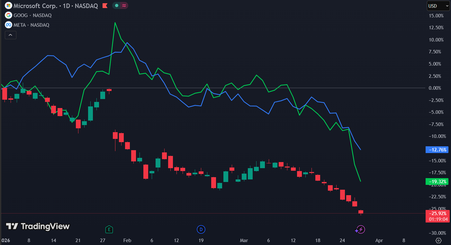Click the Apr label on time axis

(379, 240)
